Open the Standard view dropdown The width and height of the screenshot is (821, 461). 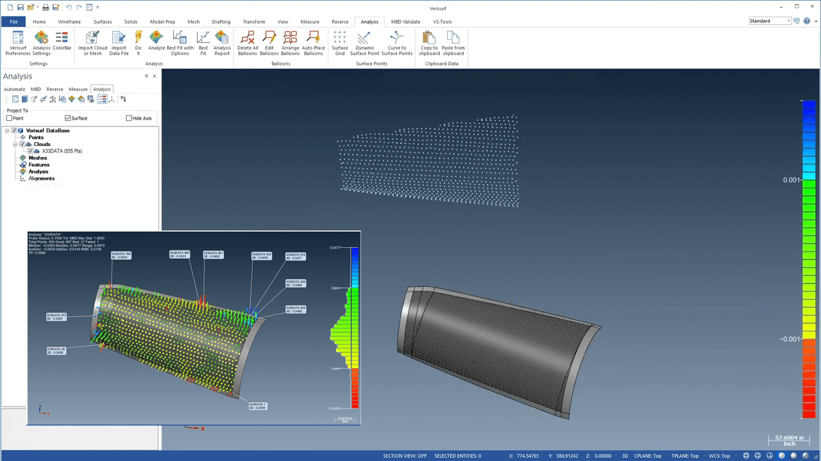[788, 20]
